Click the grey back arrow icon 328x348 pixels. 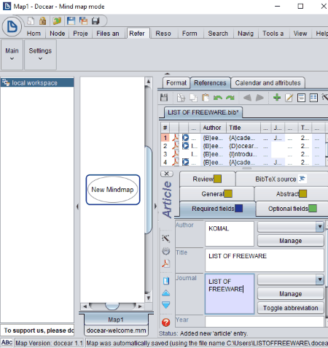[247, 98]
